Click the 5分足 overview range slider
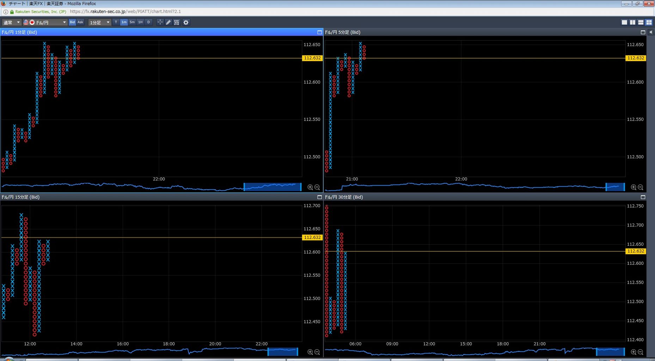Image resolution: width=655 pixels, height=361 pixels. pyautogui.click(x=615, y=187)
